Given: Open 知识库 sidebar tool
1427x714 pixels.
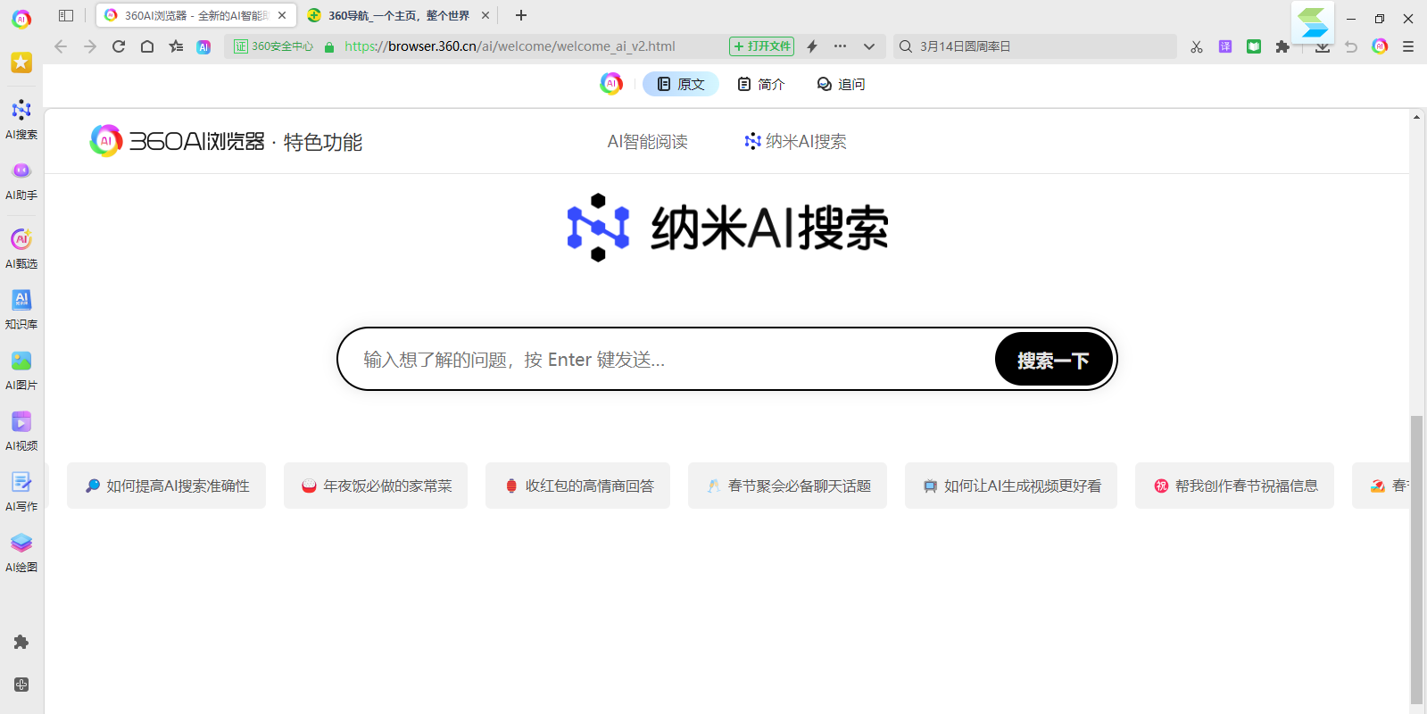Looking at the screenshot, I should [x=21, y=310].
